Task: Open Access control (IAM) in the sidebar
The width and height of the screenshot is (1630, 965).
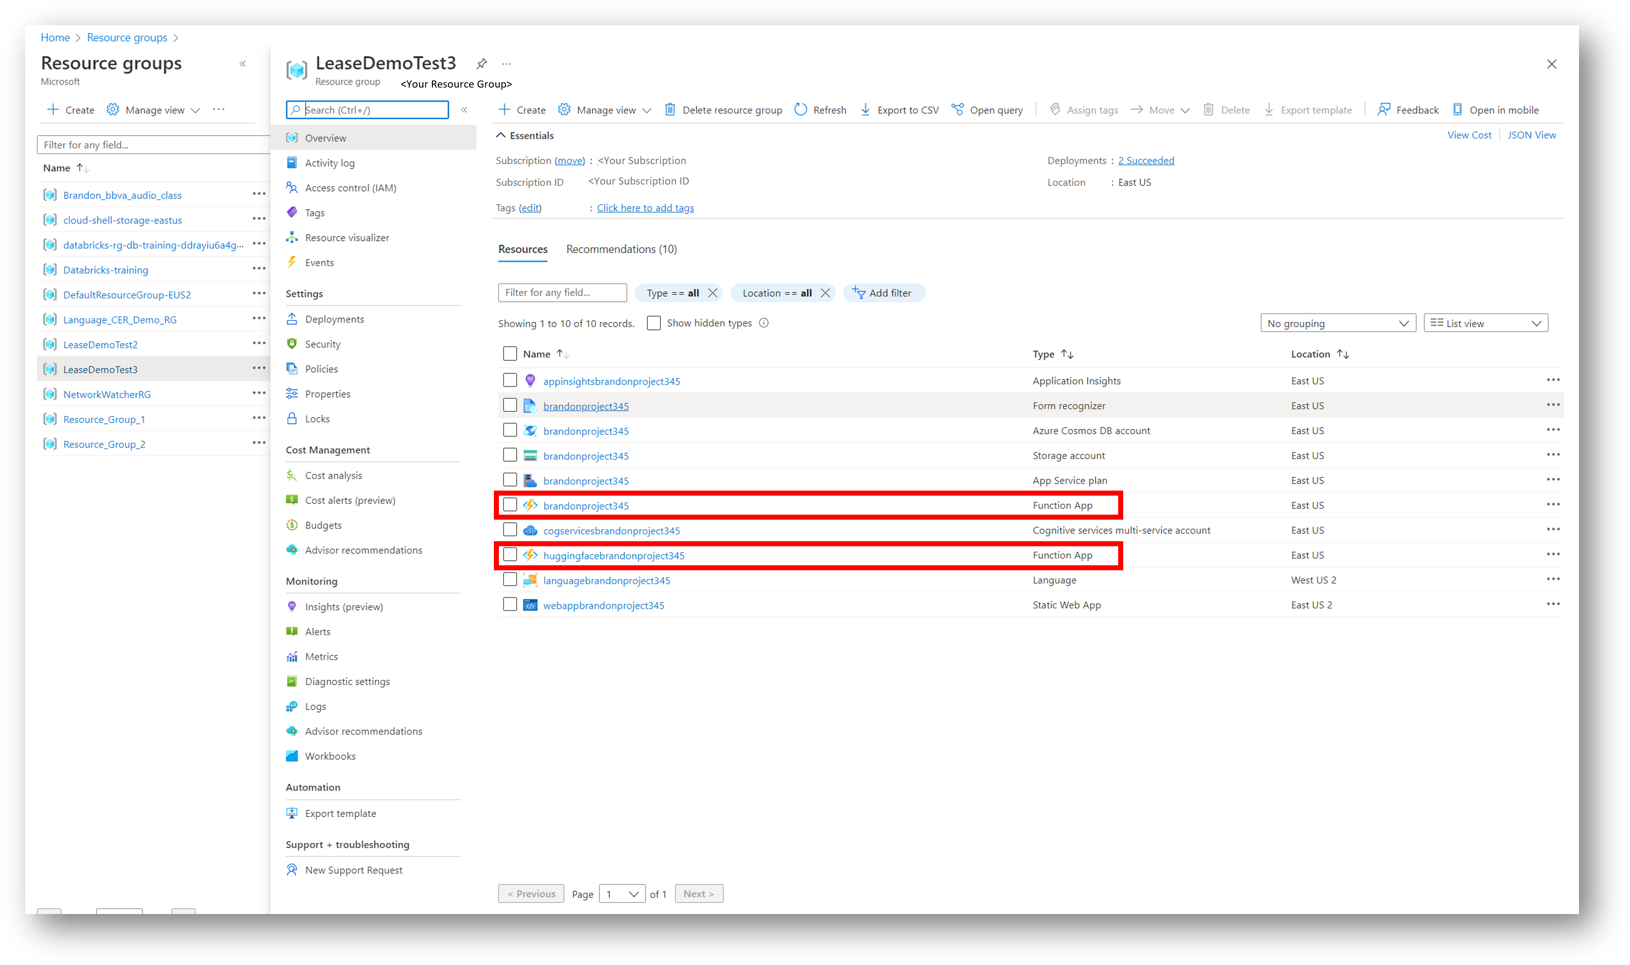Action: (x=350, y=188)
